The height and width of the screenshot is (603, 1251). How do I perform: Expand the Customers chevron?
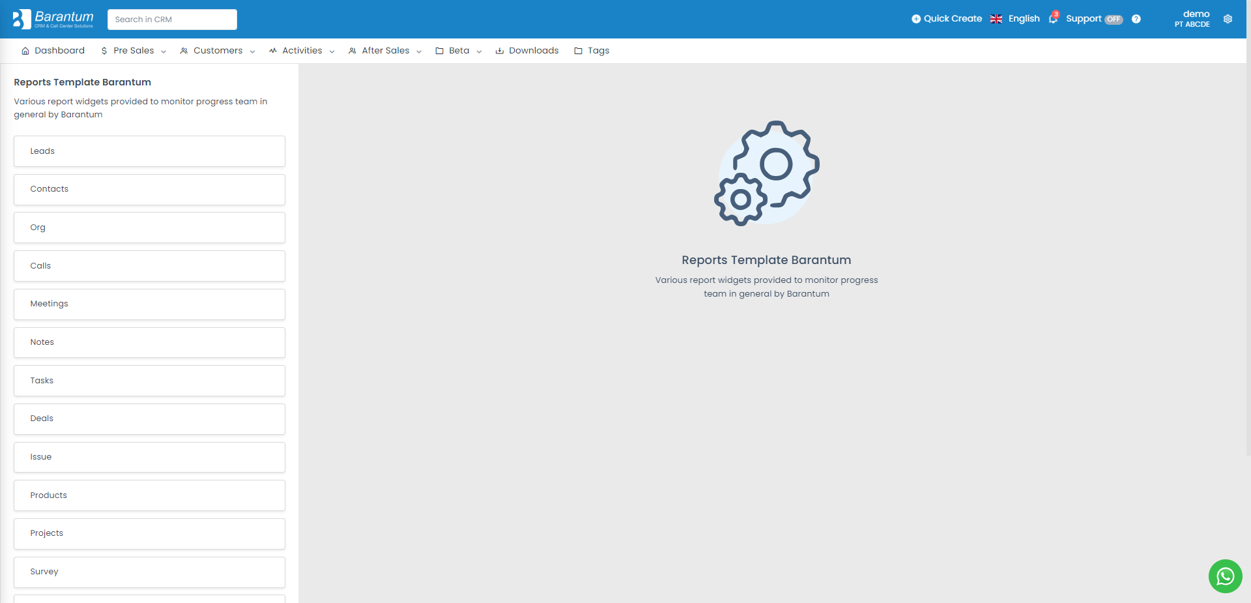tap(252, 51)
